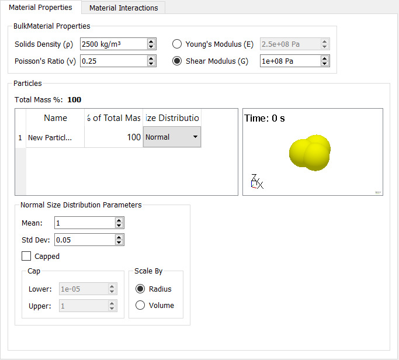This screenshot has width=399, height=360.
Task: Increase Solids Density with up arrow
Action: [151, 41]
